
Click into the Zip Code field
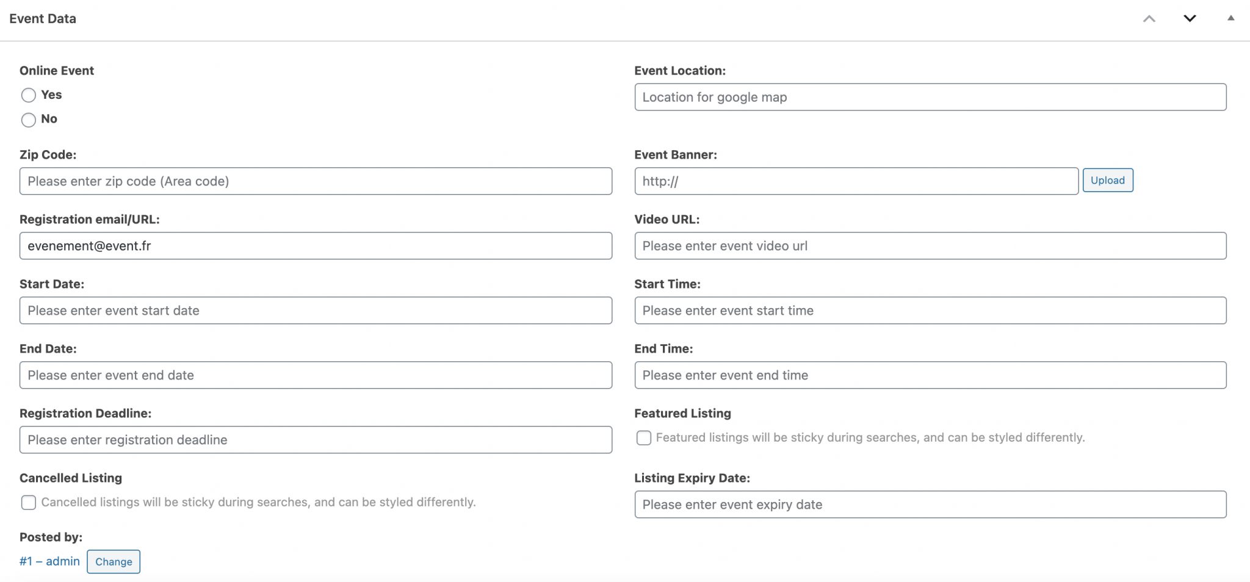[x=316, y=182]
